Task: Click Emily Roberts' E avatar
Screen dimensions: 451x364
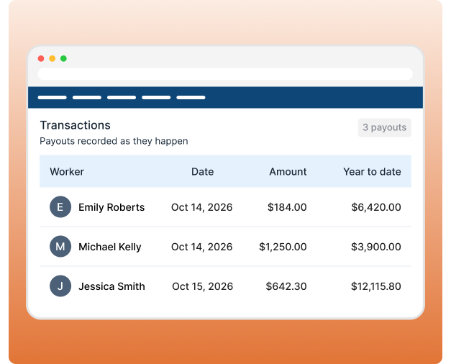Action: [60, 207]
